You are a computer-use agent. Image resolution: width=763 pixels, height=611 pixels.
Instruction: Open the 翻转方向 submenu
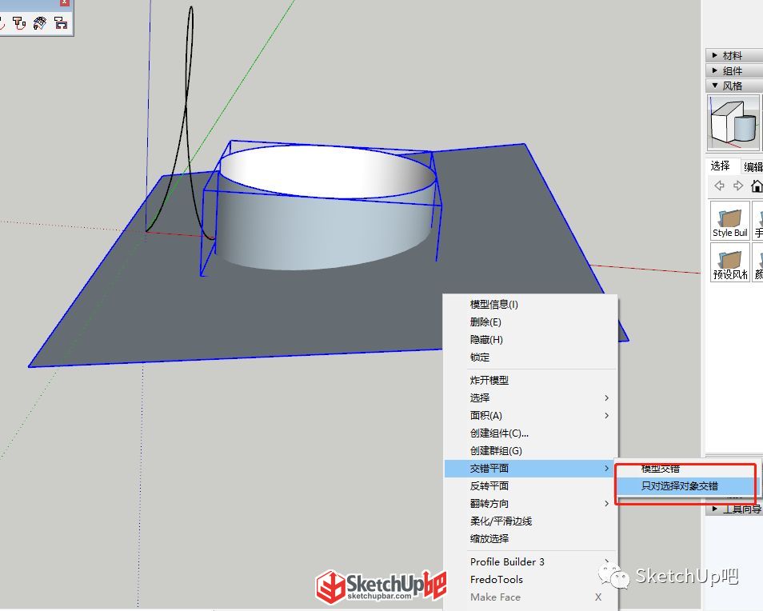point(531,503)
